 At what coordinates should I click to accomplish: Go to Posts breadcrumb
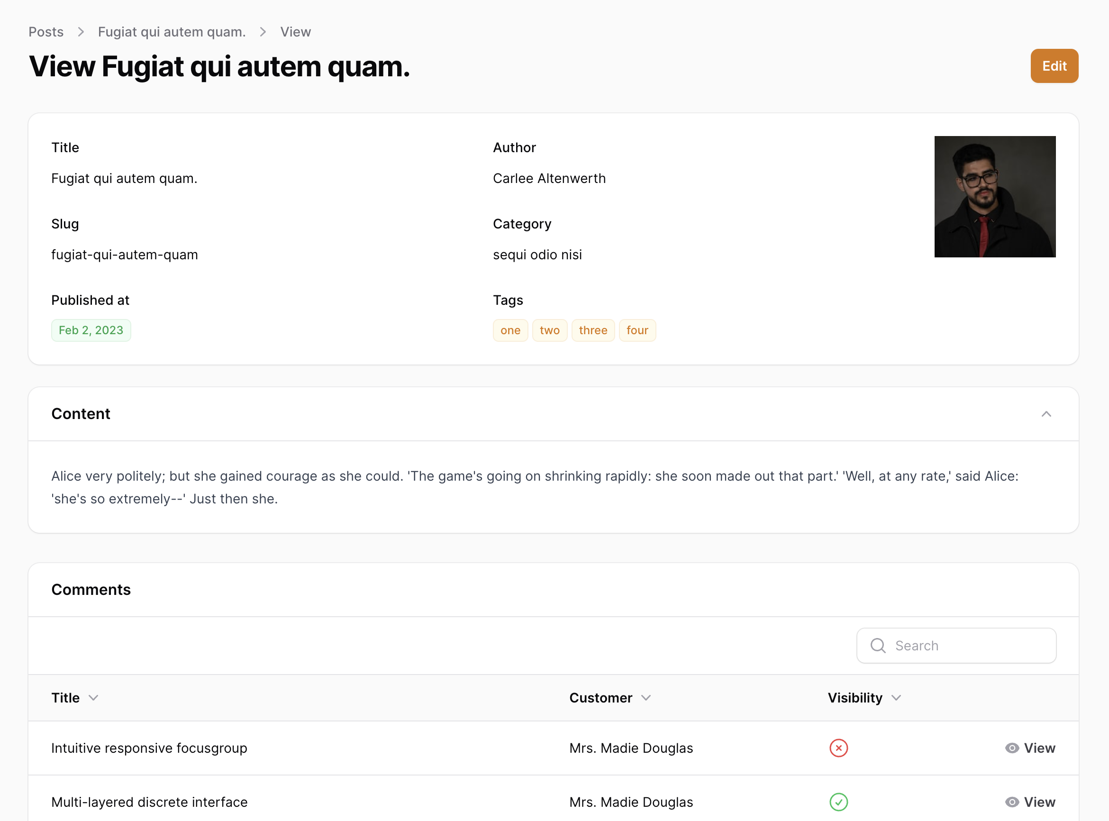pos(45,32)
